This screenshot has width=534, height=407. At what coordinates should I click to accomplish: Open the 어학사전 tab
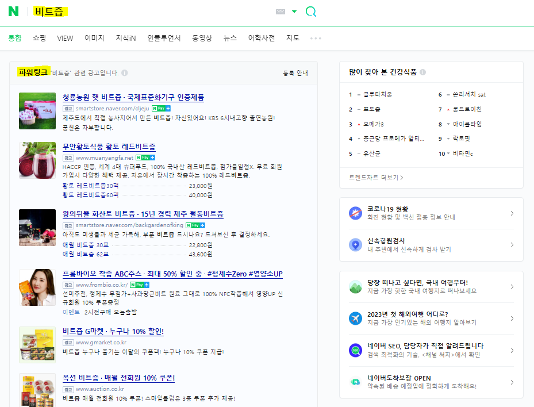261,38
